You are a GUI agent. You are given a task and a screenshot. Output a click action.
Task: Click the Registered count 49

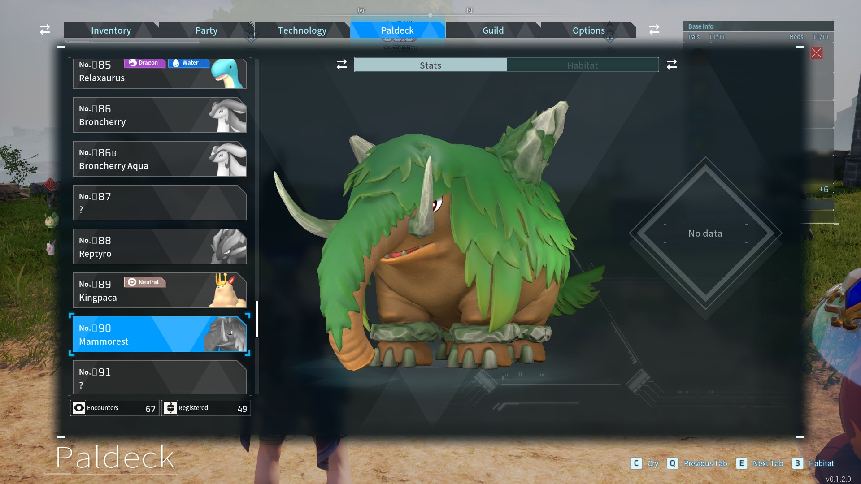coord(242,409)
